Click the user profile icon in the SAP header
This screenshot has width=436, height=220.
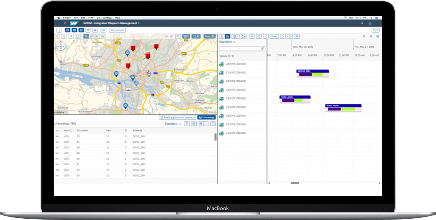pos(370,23)
